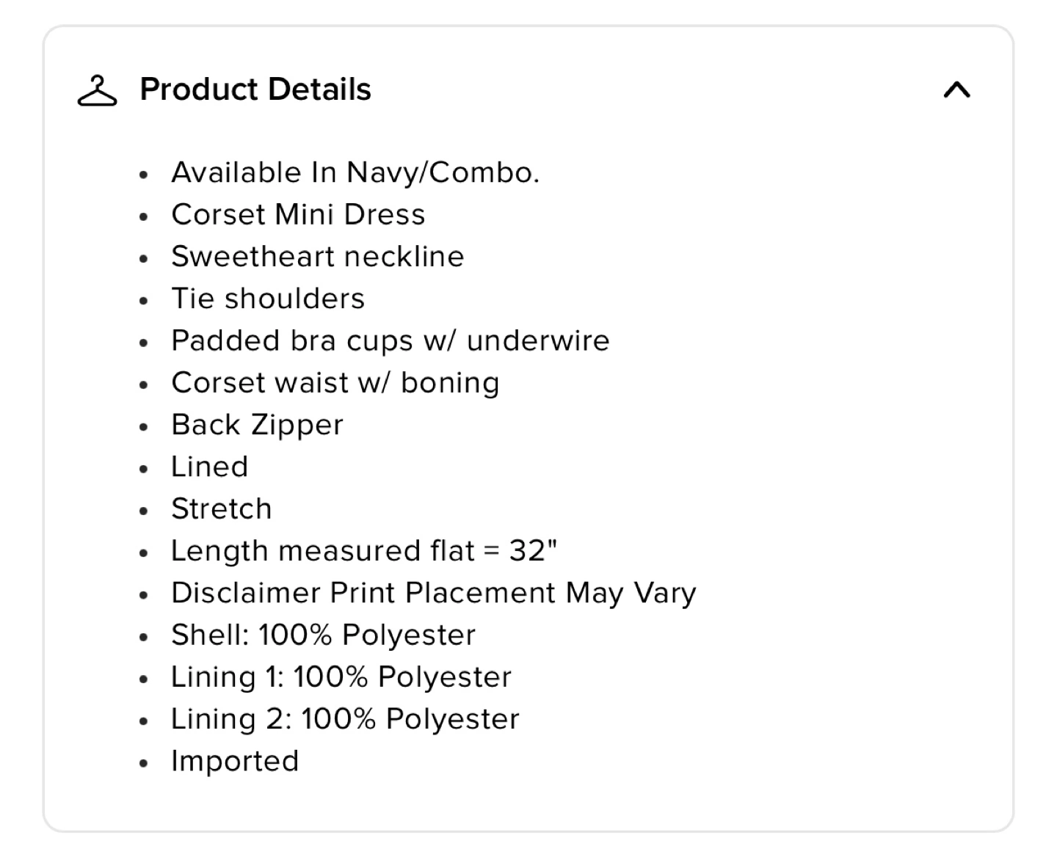1057x868 pixels.
Task: Collapse the Product Details section chevron
Action: click(x=956, y=90)
